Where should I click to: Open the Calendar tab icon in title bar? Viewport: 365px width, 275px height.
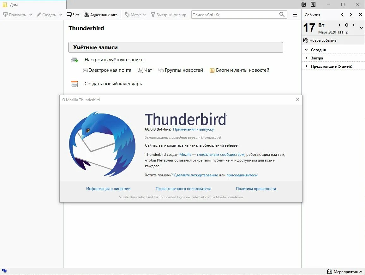(x=304, y=4)
